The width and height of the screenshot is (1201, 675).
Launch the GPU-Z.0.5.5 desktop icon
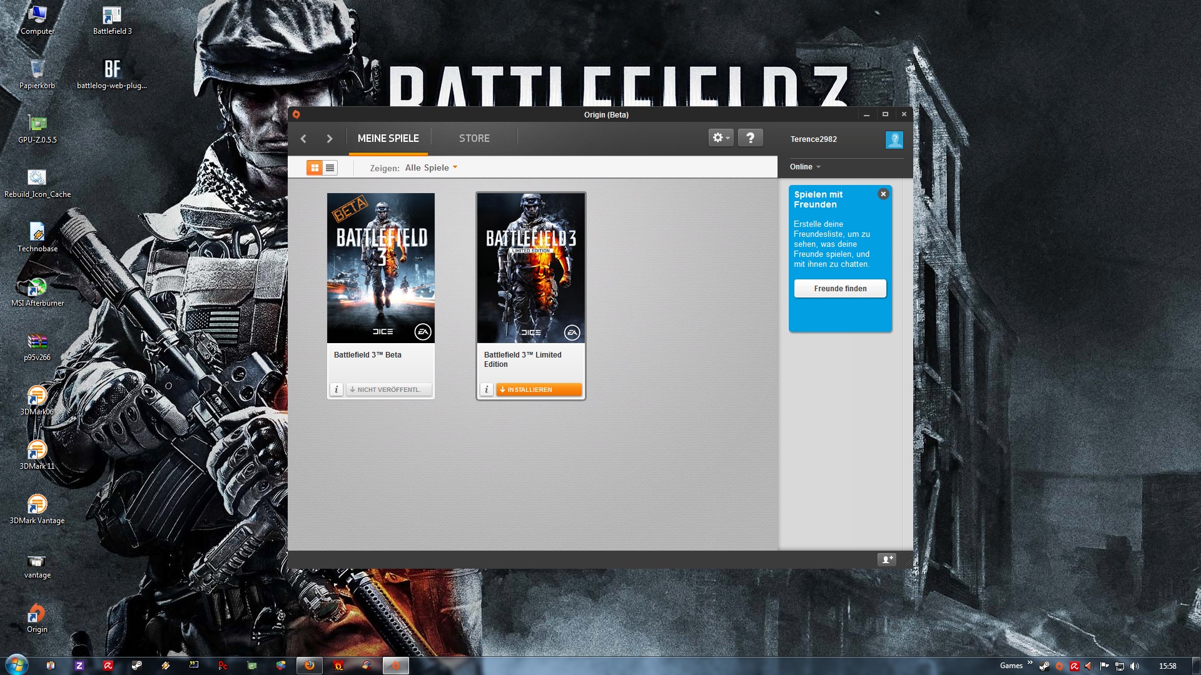point(38,129)
